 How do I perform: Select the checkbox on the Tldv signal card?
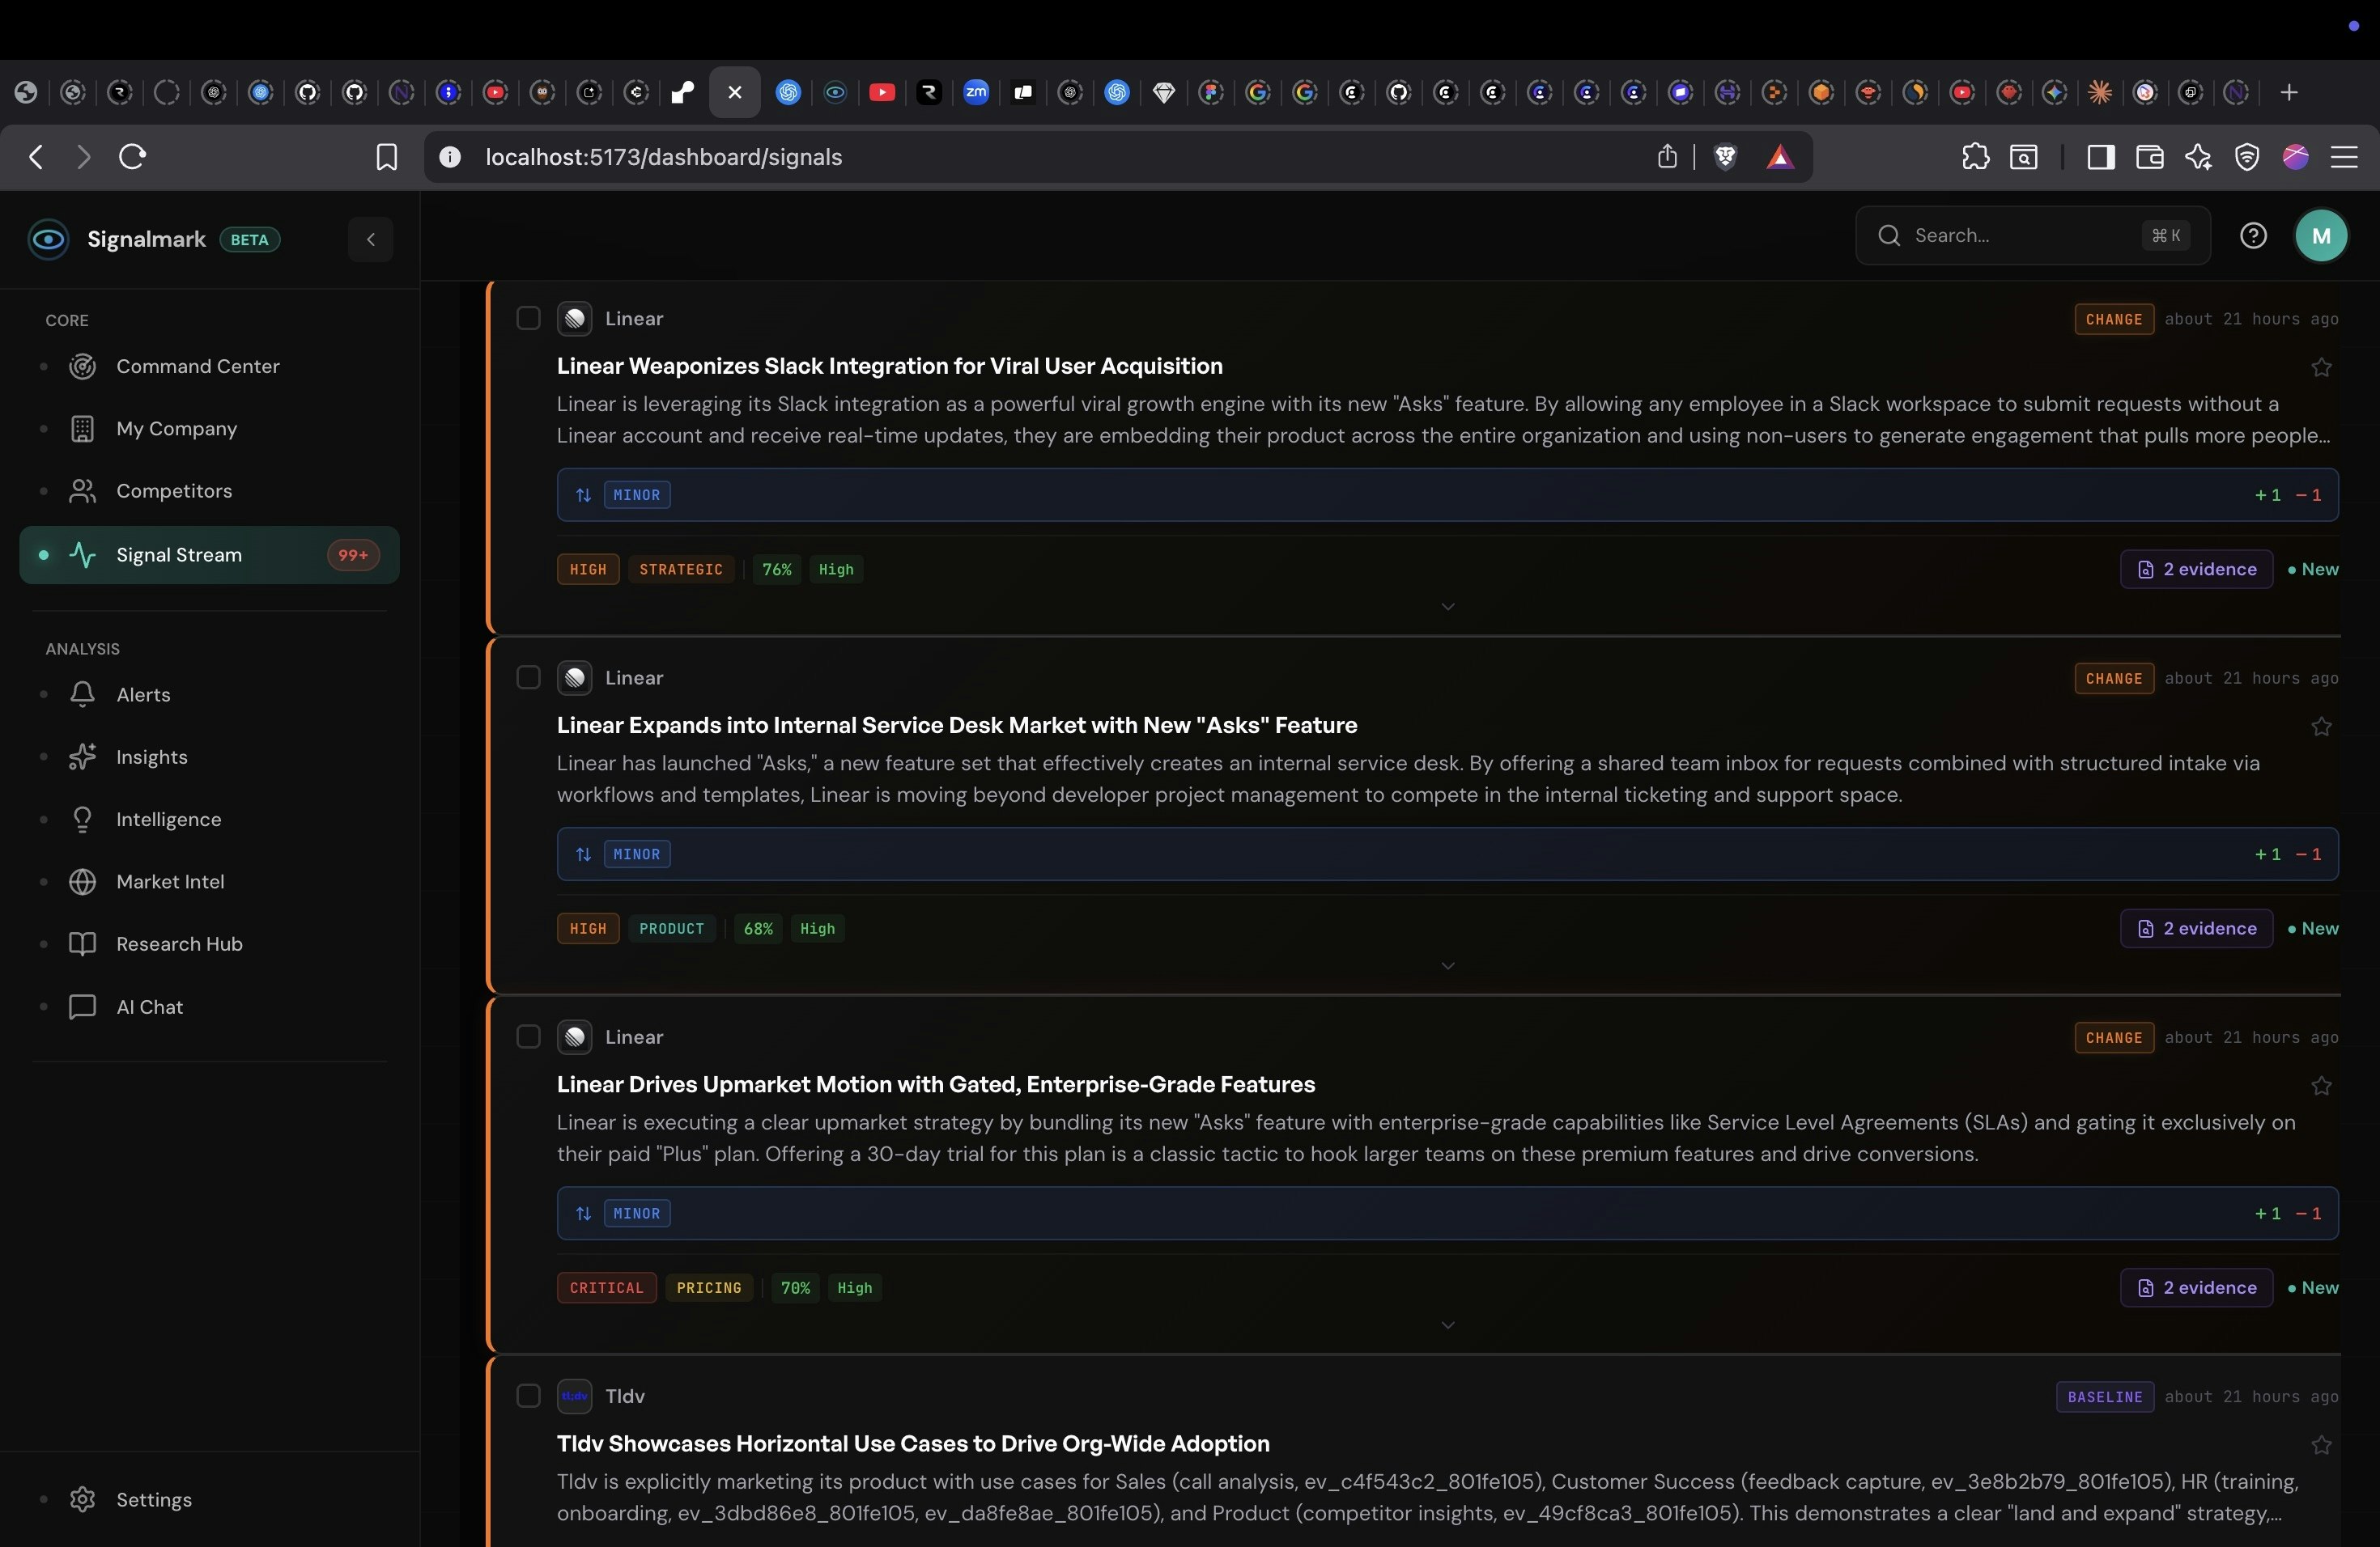pos(528,1396)
